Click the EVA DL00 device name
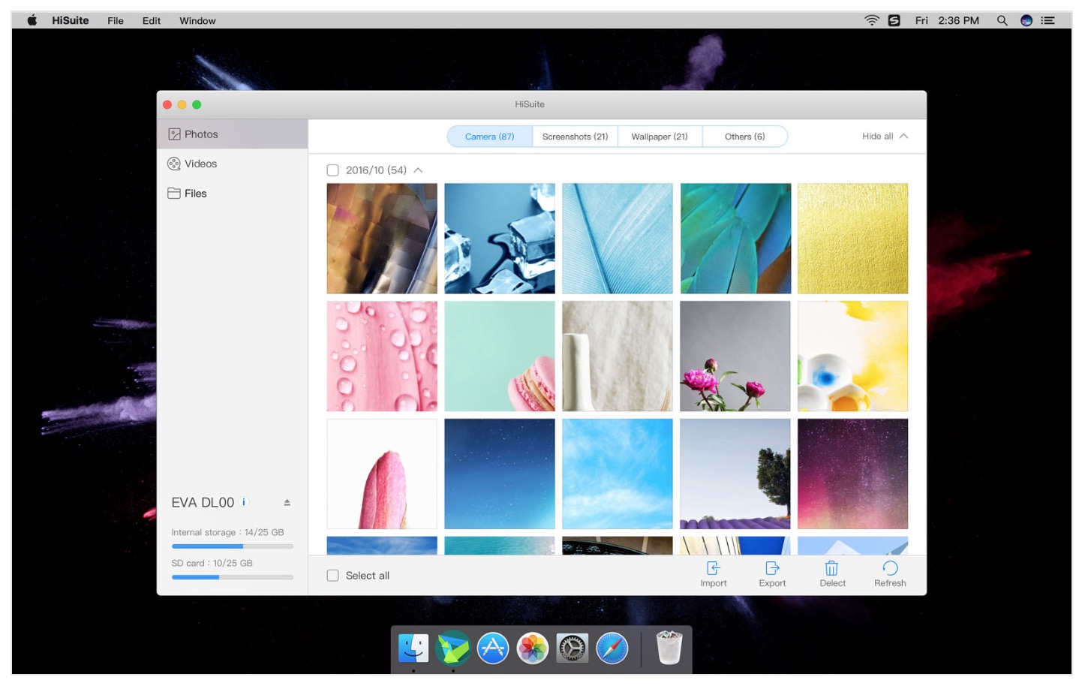This screenshot has height=686, width=1085. (x=203, y=503)
